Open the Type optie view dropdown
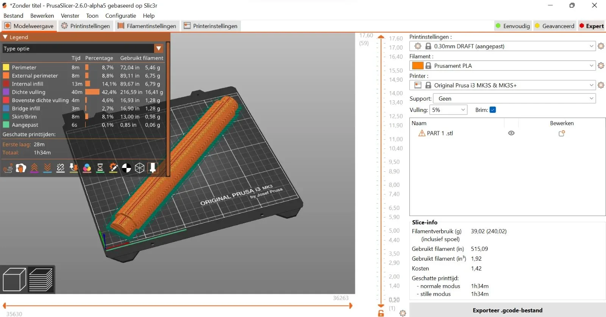606x317 pixels. [x=83, y=48]
